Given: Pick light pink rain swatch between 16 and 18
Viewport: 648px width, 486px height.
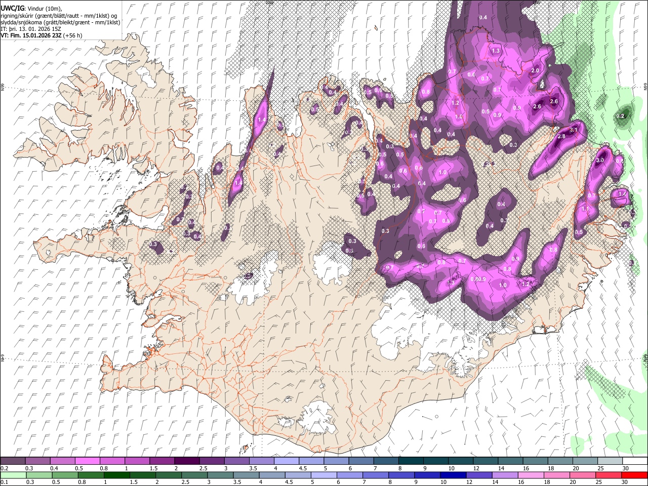Looking at the screenshot, I should click(x=531, y=475).
